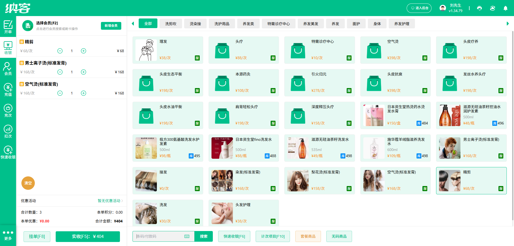Open the 扣次 sidebar icon
Image resolution: width=514 pixels, height=246 pixels.
tap(8, 131)
